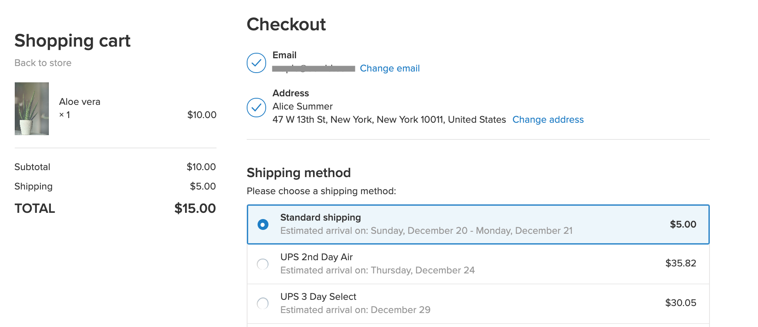Viewport: 758px width, 327px height.
Task: Select UPS 3 Day Select radio button
Action: click(x=263, y=303)
